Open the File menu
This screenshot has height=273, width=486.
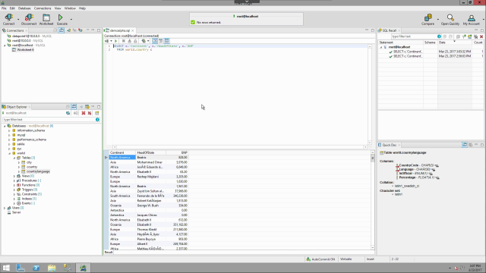coord(4,8)
